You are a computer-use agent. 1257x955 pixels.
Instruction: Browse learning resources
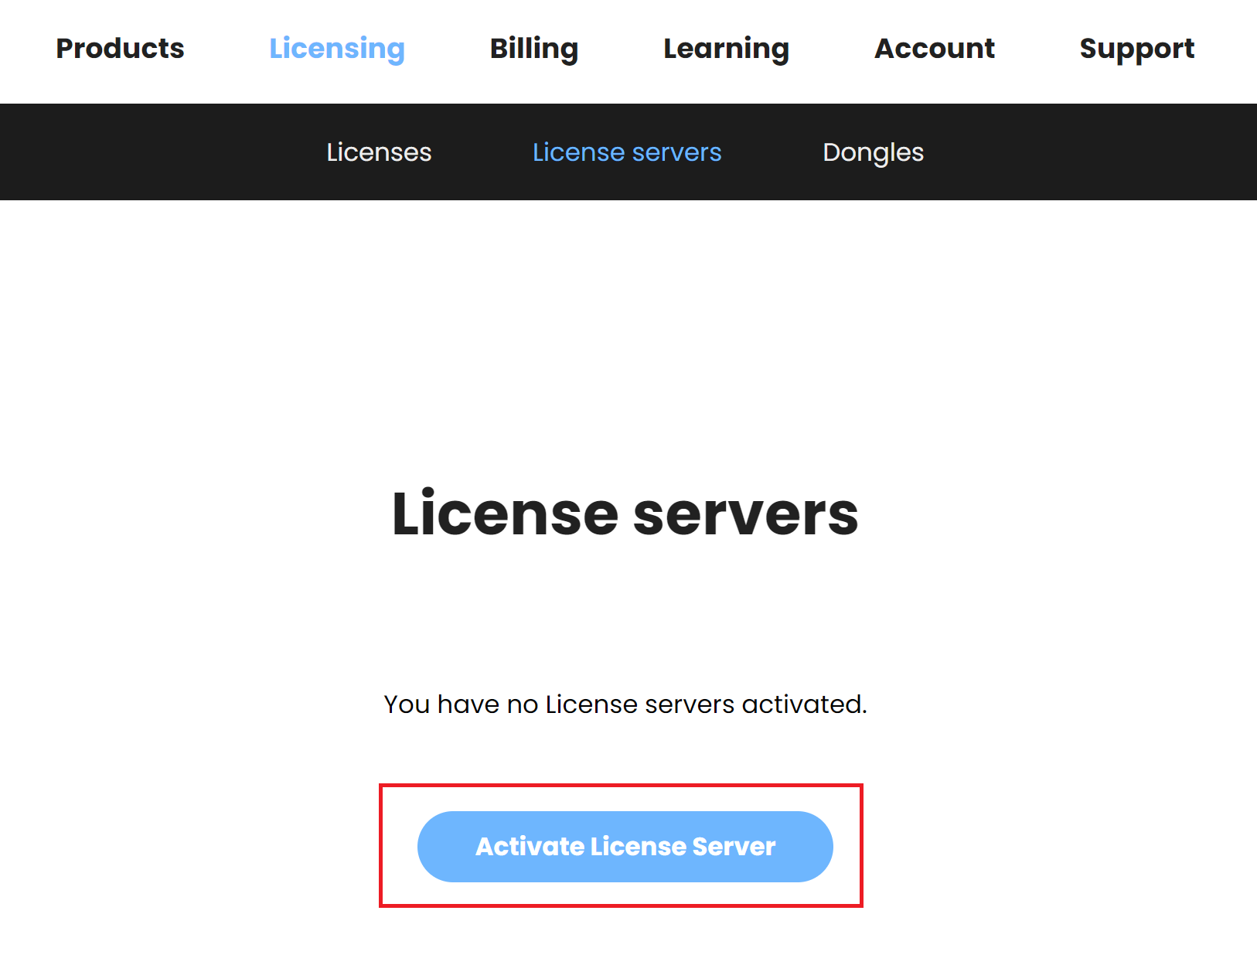tap(726, 49)
